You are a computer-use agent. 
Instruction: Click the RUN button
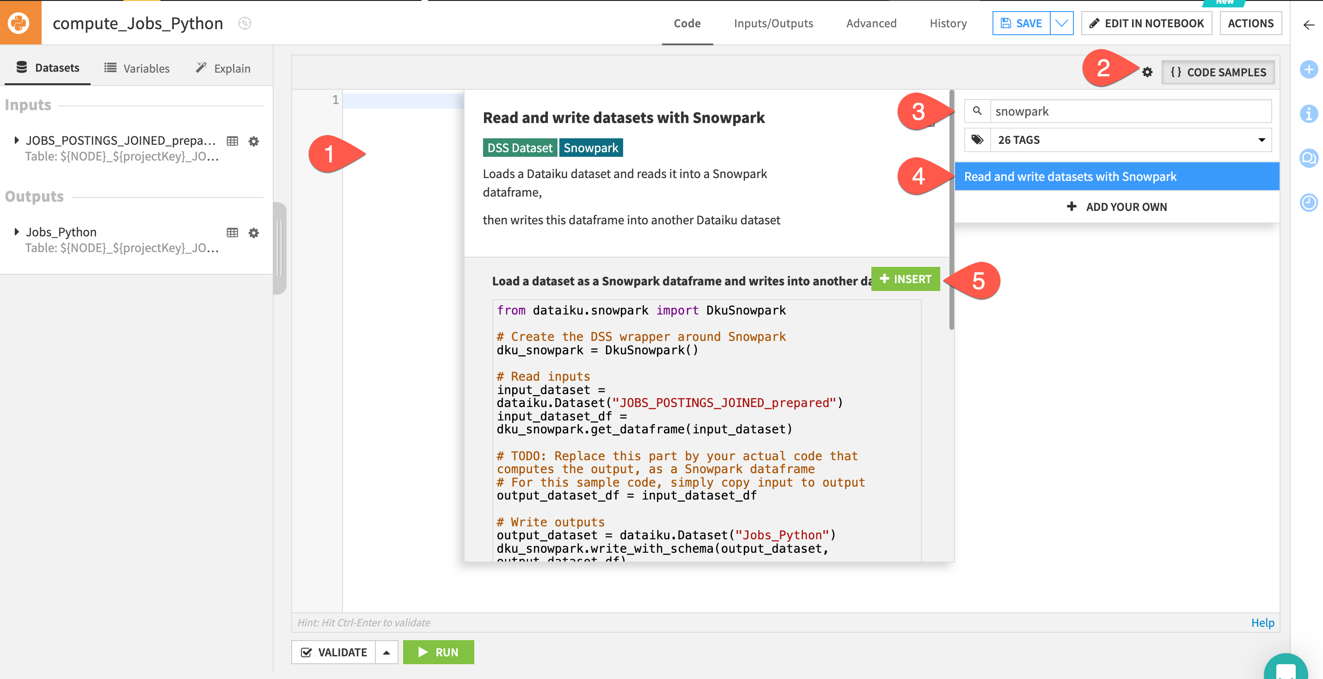438,652
